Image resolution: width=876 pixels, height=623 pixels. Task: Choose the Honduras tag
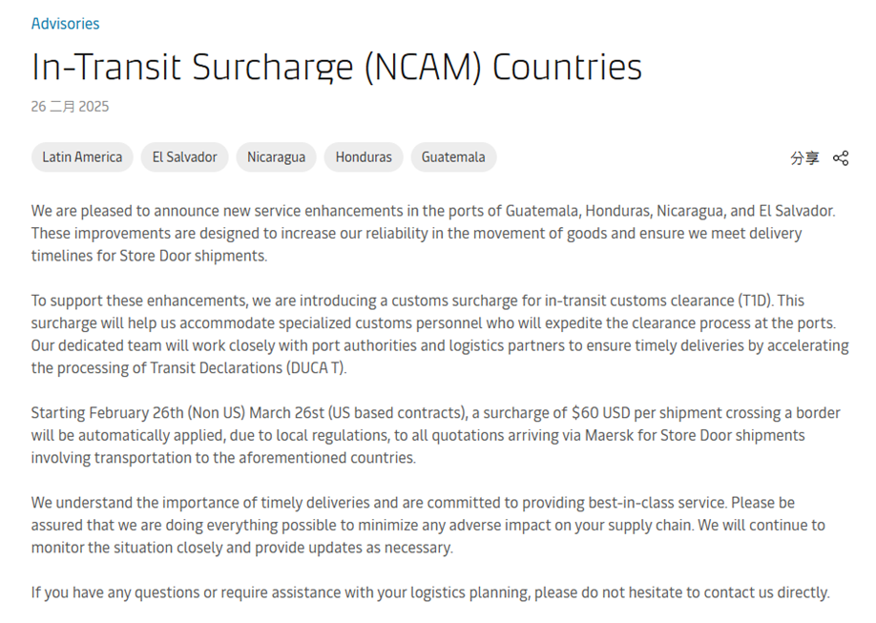click(x=364, y=157)
